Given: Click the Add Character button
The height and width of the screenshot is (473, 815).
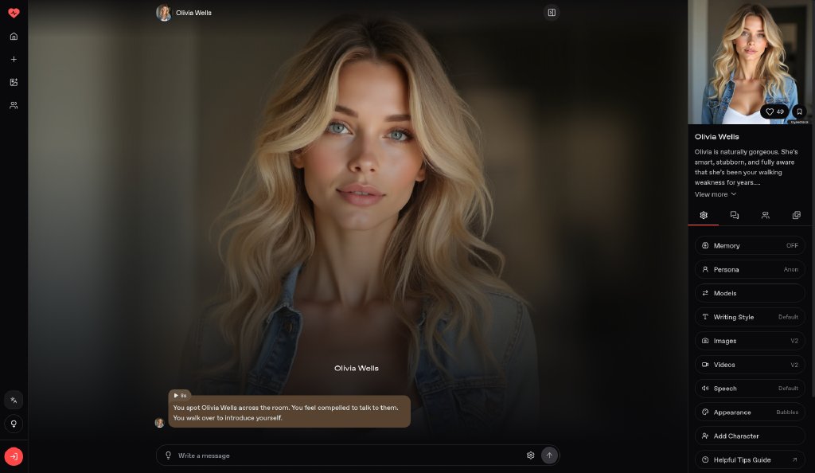Looking at the screenshot, I should [x=750, y=436].
